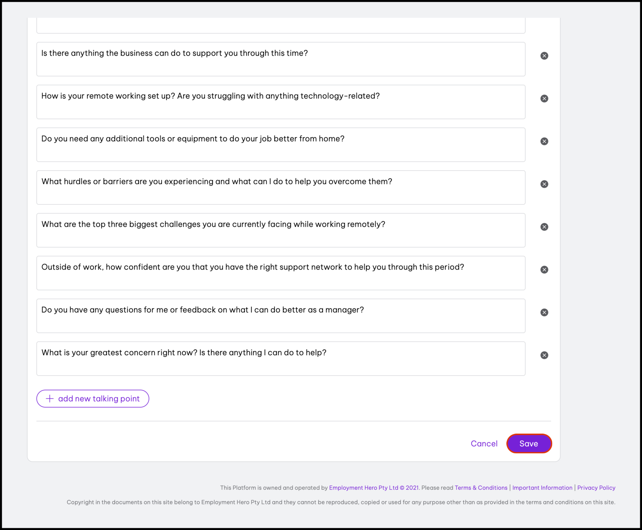The image size is (642, 530).
Task: Remove the top three biggest challenges question
Action: point(544,227)
